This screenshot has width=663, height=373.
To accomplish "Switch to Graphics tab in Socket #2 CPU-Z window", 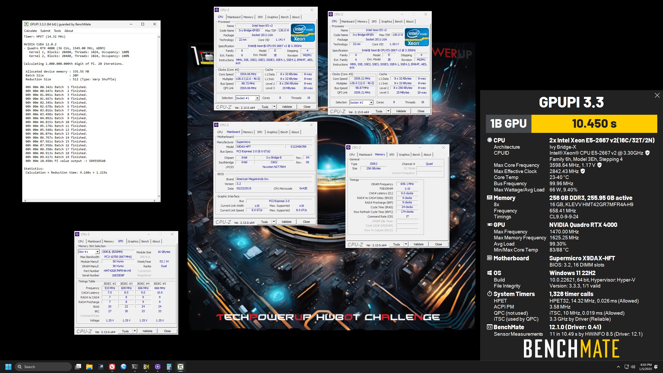I will click(386, 21).
